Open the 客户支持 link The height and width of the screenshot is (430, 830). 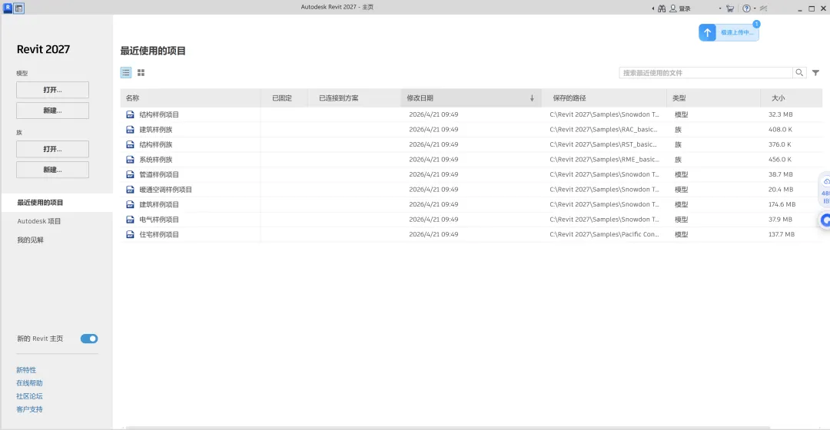coord(29,409)
